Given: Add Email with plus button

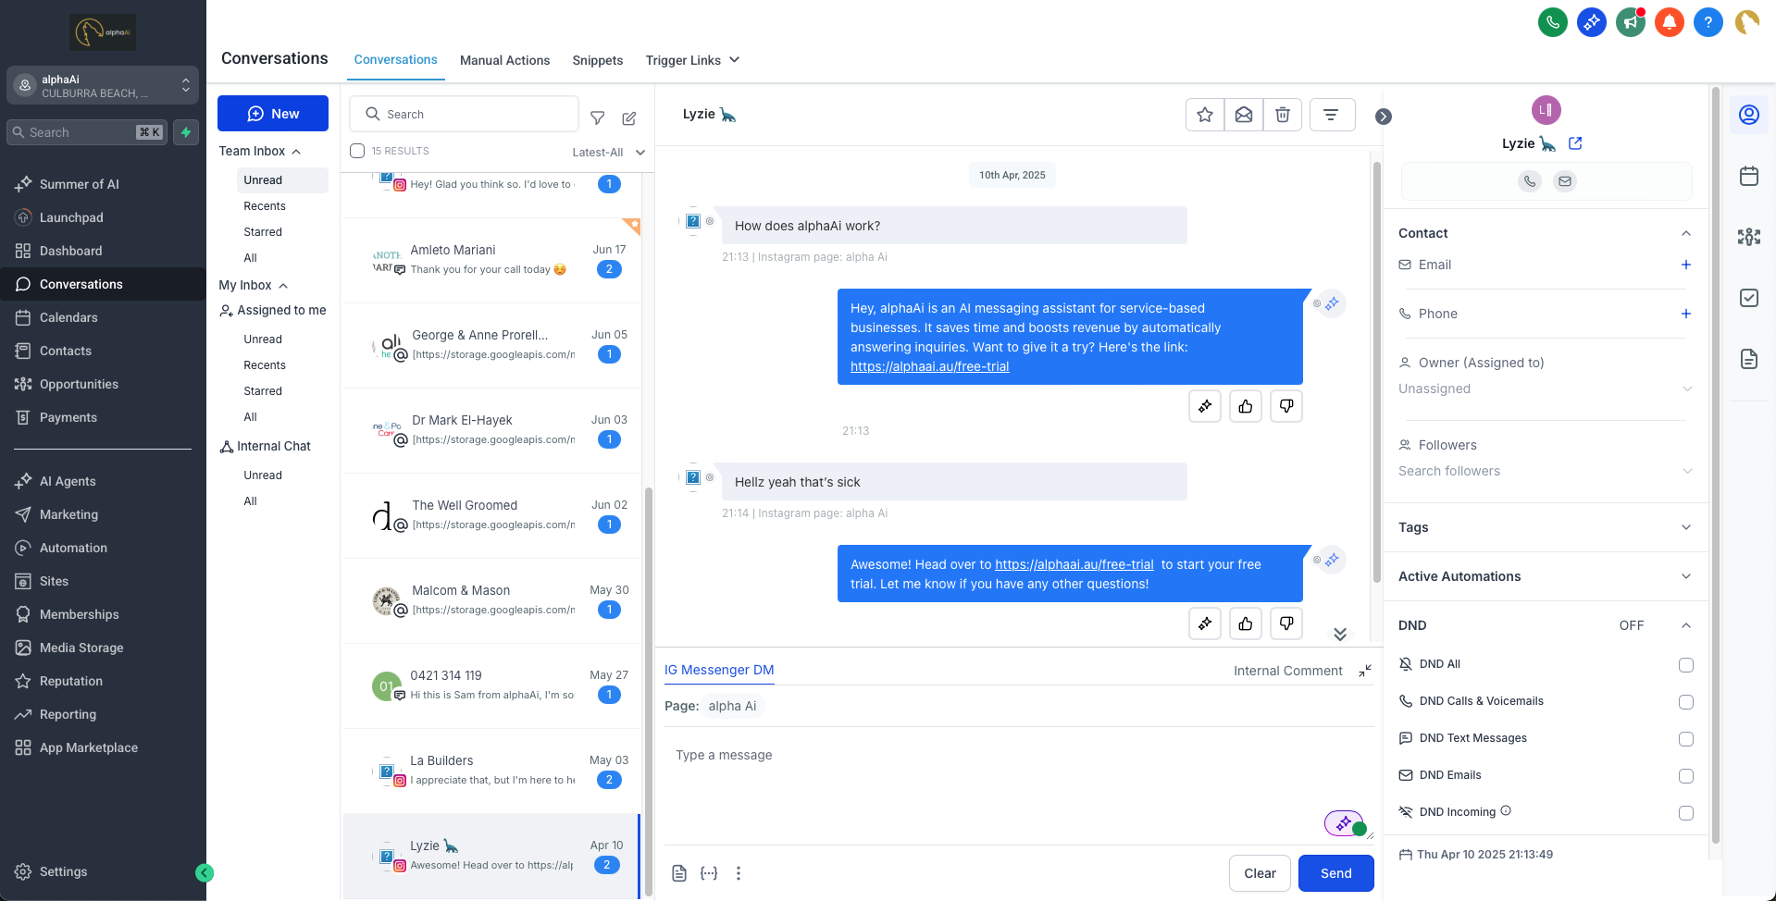Looking at the screenshot, I should tap(1685, 265).
